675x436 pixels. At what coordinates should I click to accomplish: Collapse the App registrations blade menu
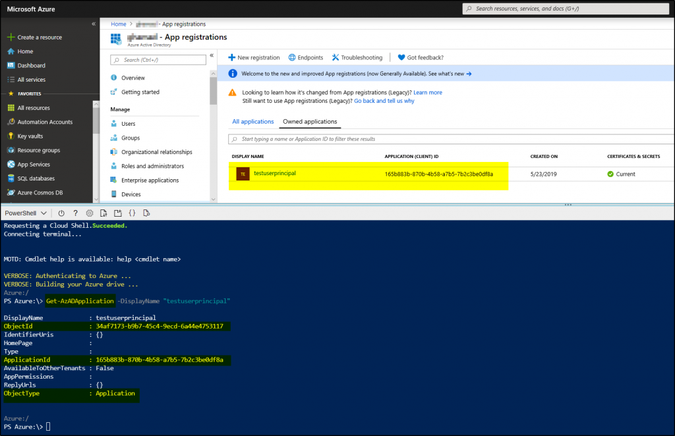[x=211, y=55]
